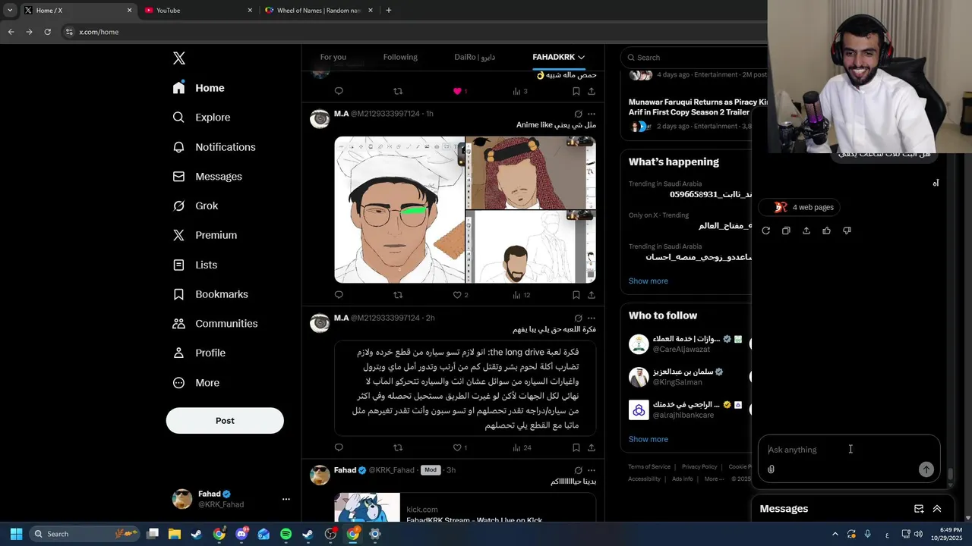Repost the top post
The height and width of the screenshot is (546, 972).
[398, 91]
